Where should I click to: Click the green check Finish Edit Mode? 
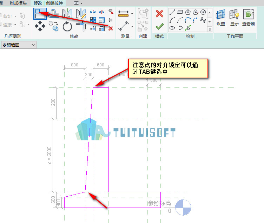click(159, 26)
